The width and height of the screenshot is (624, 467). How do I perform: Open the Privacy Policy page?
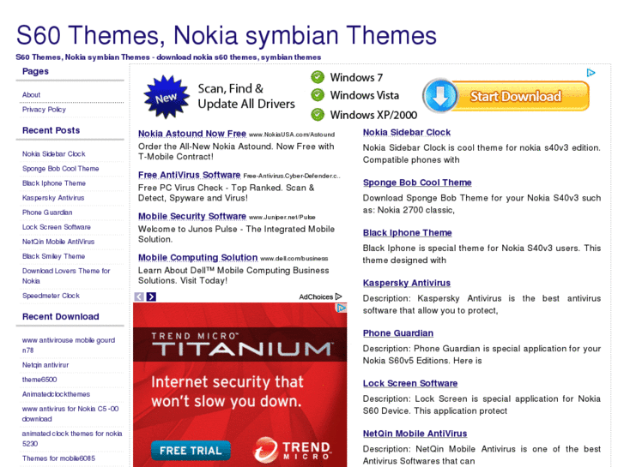tap(44, 110)
